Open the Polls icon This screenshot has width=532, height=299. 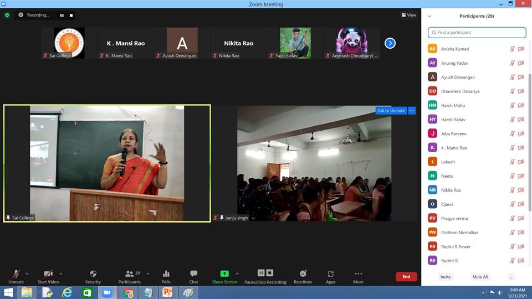pyautogui.click(x=166, y=274)
